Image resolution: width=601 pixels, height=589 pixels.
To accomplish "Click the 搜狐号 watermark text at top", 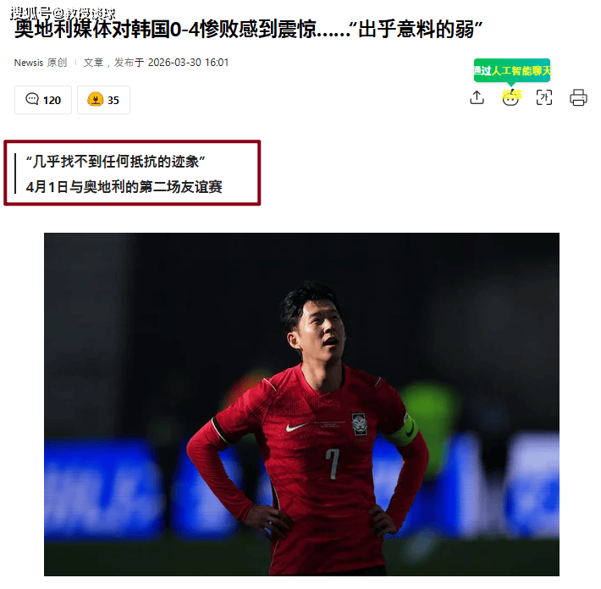I will pos(30,14).
